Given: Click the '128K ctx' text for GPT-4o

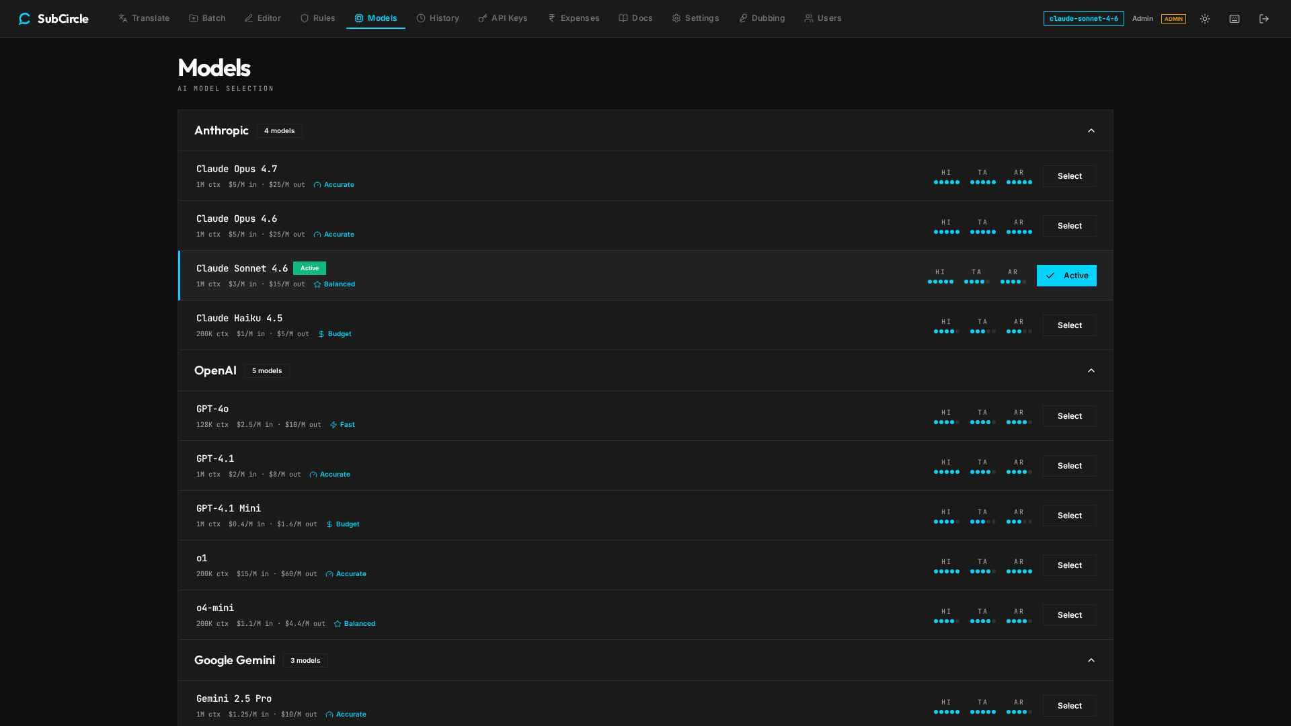Looking at the screenshot, I should (212, 425).
